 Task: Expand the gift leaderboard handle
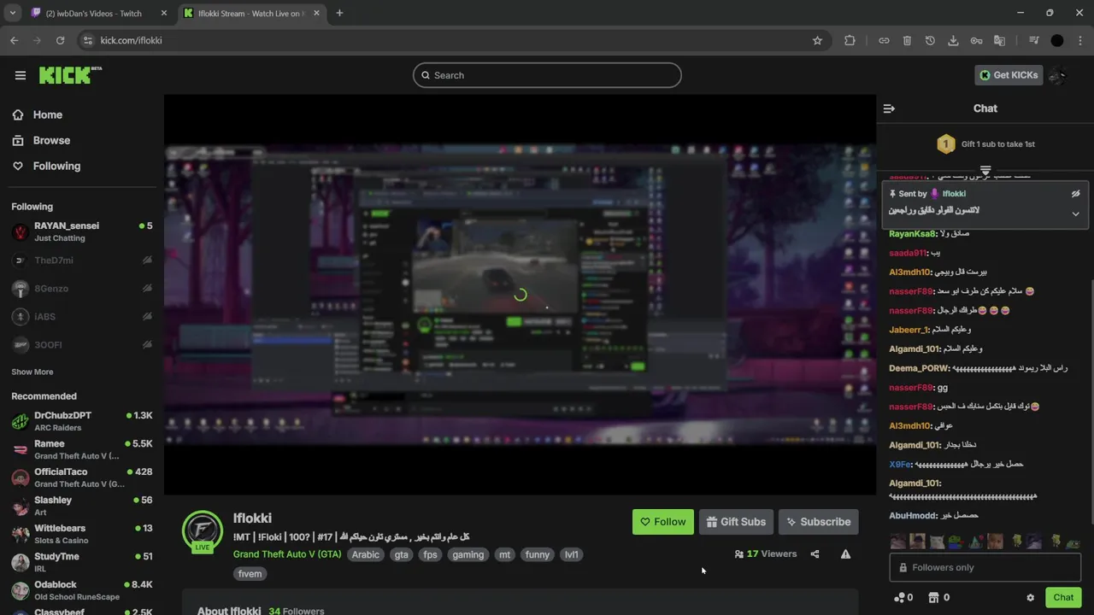(x=985, y=170)
